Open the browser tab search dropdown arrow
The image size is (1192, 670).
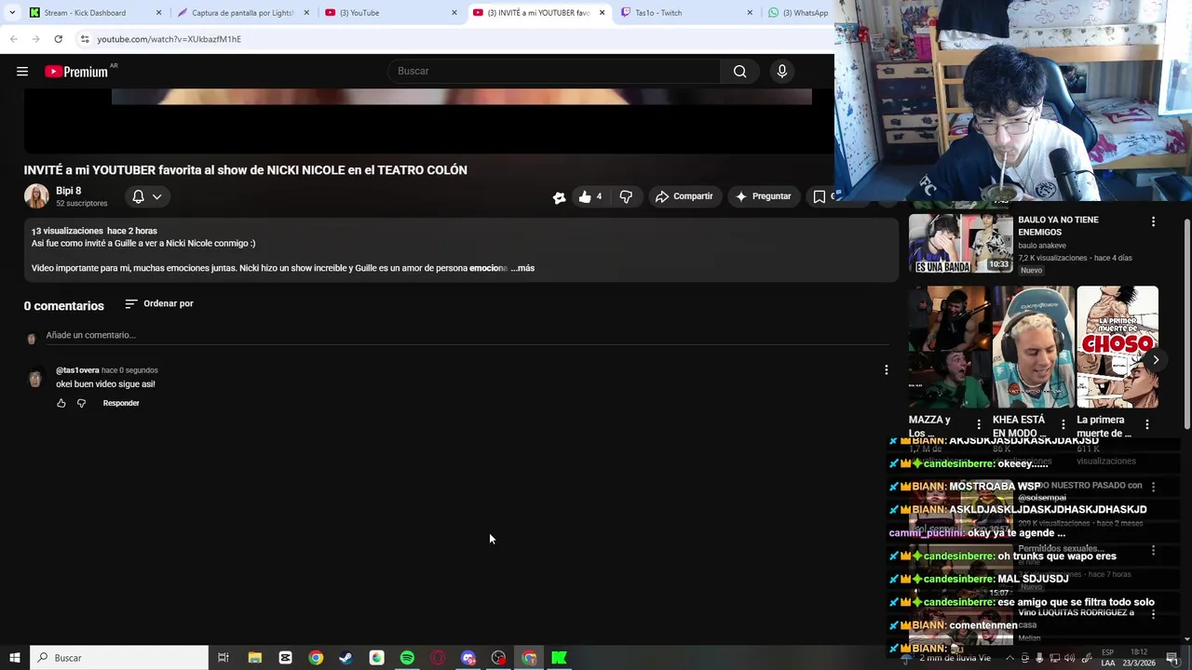(x=12, y=13)
